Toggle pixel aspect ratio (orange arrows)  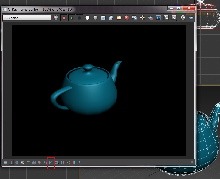(68, 162)
